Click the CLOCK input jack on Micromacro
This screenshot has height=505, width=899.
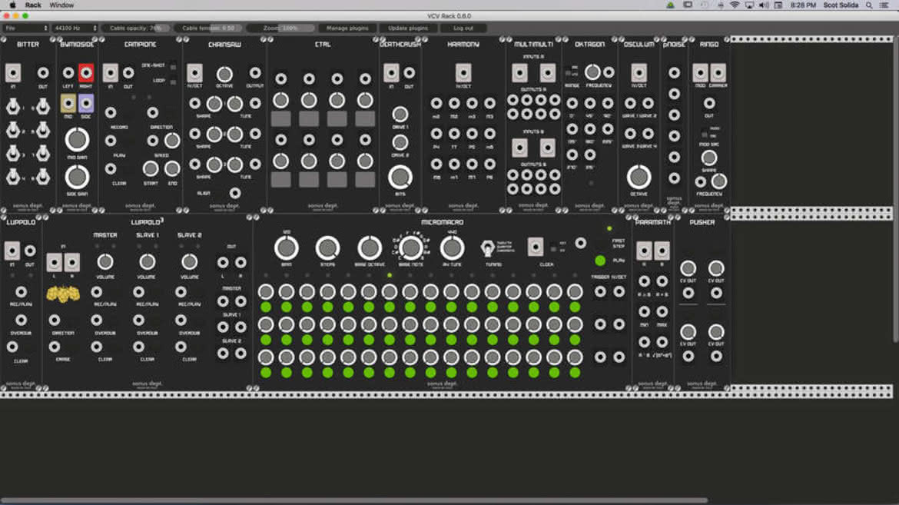[536, 247]
